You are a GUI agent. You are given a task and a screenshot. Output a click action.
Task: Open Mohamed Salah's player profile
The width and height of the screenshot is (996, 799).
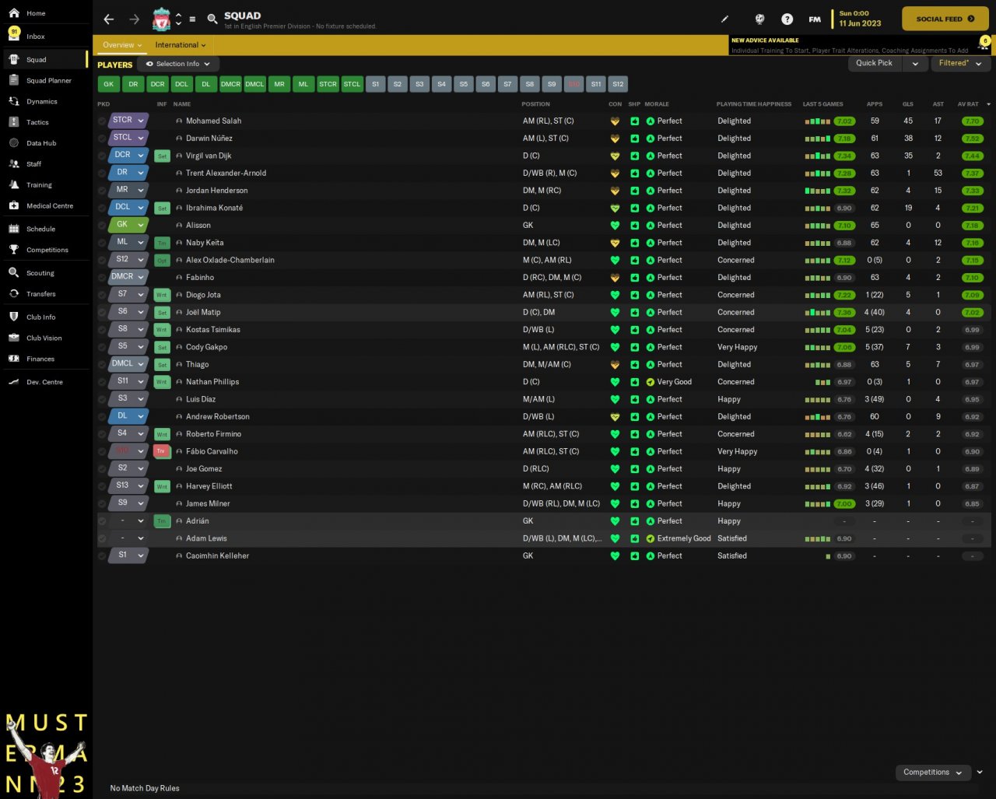click(x=213, y=121)
